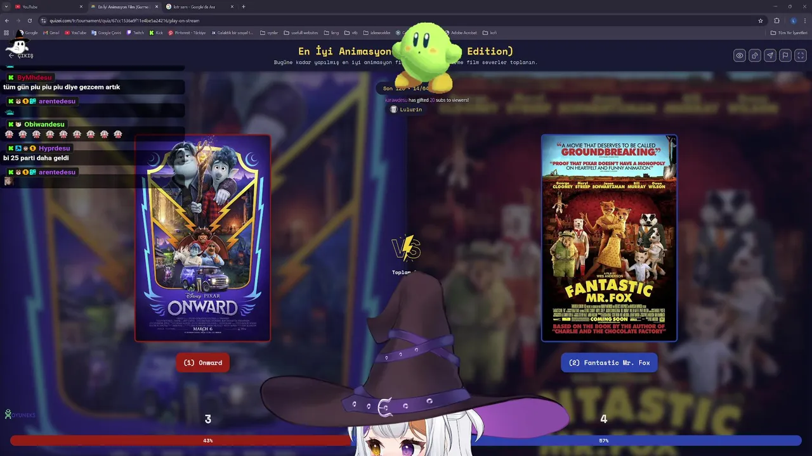Expand the oyınlar bookmark folder
812x456 pixels.
coord(269,33)
